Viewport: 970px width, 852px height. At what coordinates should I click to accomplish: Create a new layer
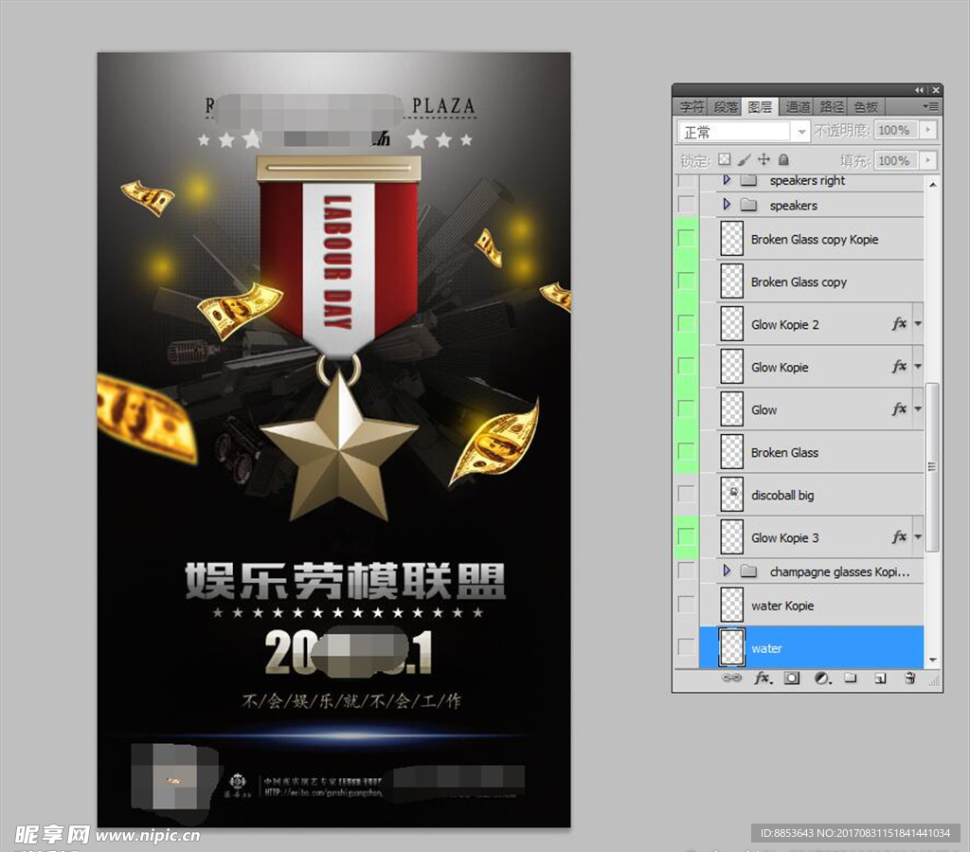coord(880,679)
